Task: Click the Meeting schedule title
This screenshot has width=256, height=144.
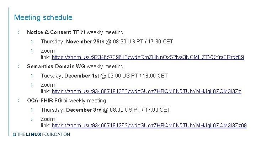Action: click(x=43, y=17)
